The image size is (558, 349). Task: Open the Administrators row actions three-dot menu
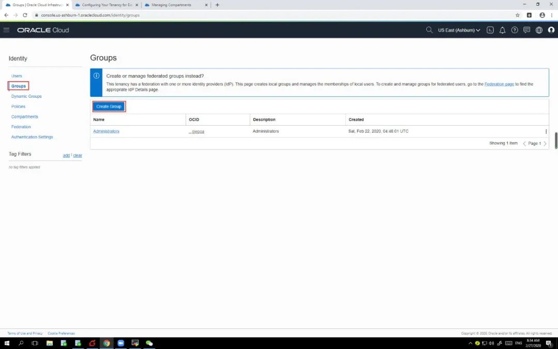point(546,131)
